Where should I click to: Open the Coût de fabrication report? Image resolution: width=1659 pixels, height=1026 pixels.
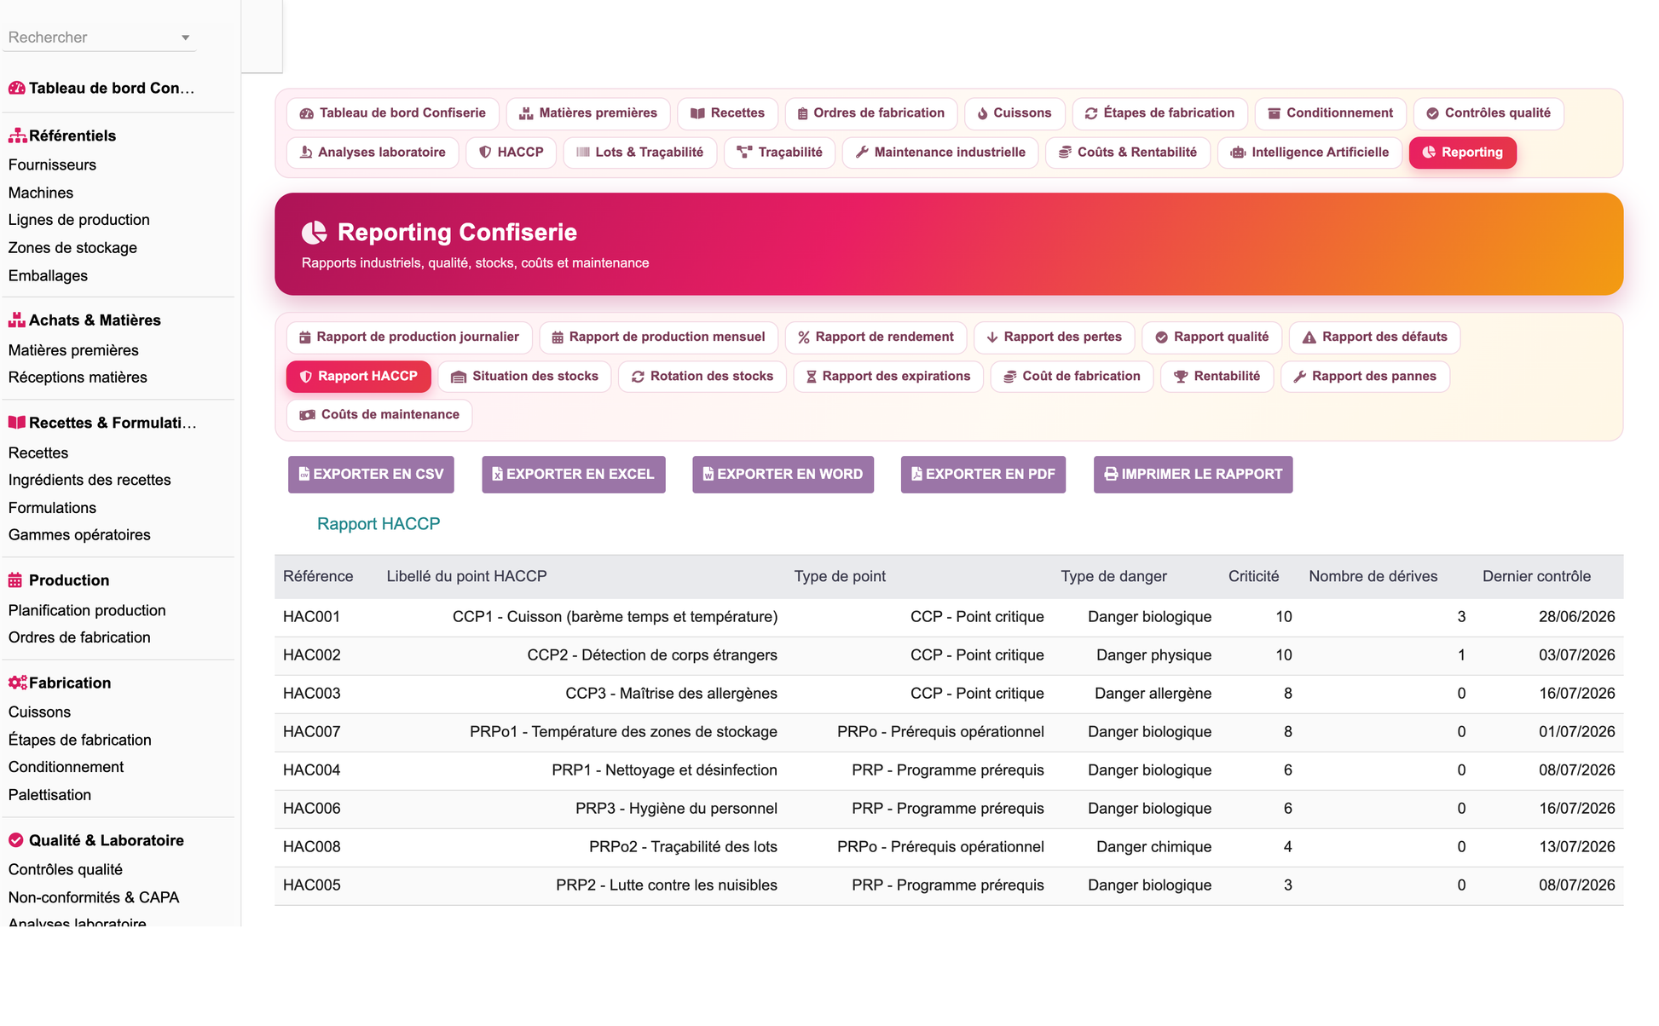coord(1072,377)
